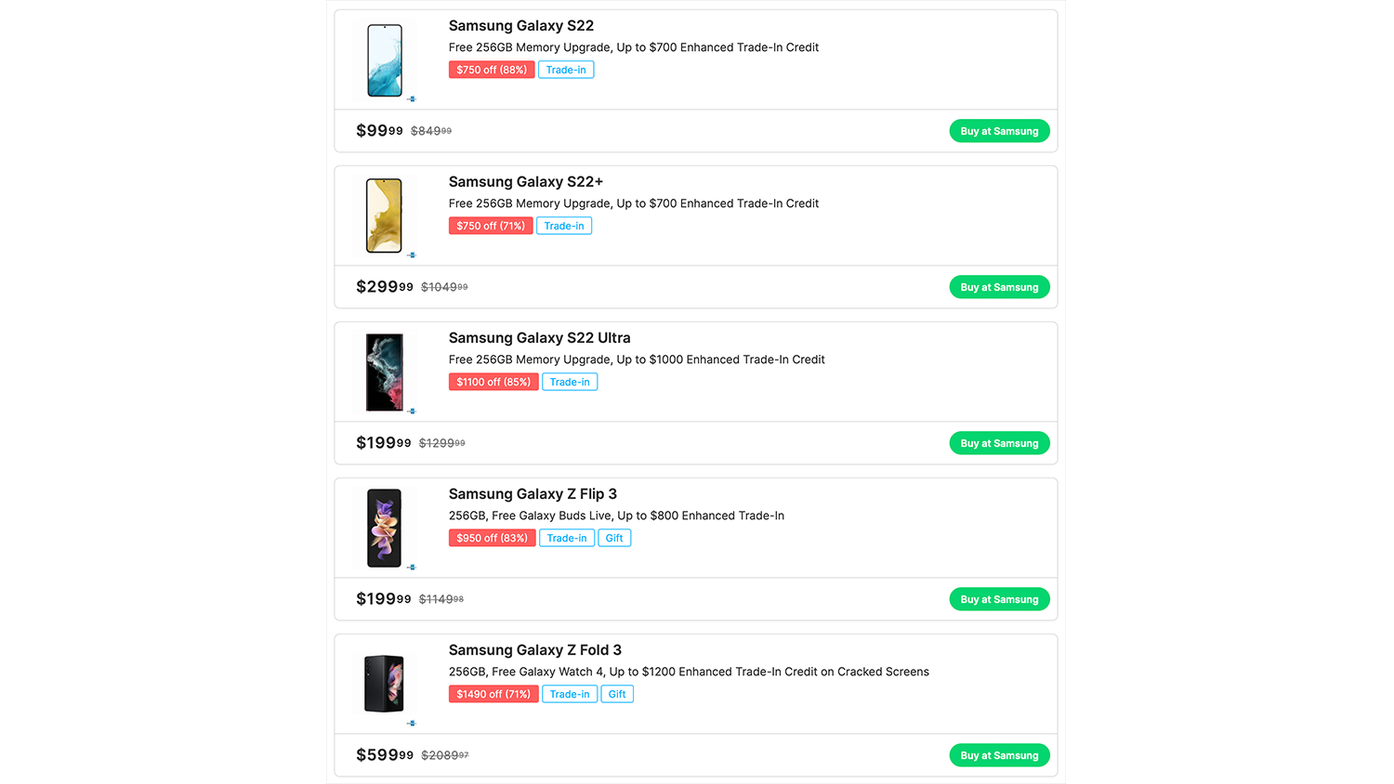
Task: Buy the Galaxy Z Fold 3 at Samsung
Action: [999, 755]
